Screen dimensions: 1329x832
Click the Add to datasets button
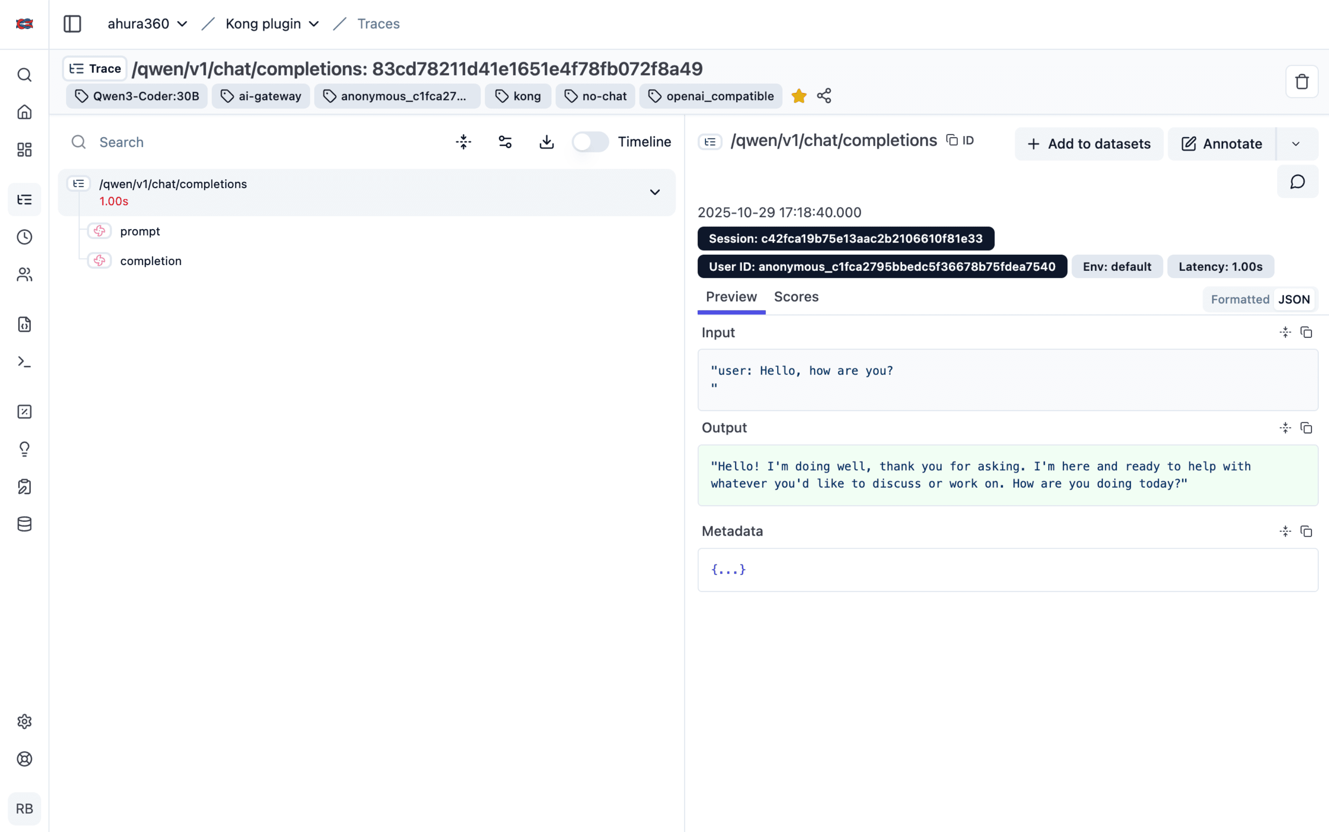1088,143
